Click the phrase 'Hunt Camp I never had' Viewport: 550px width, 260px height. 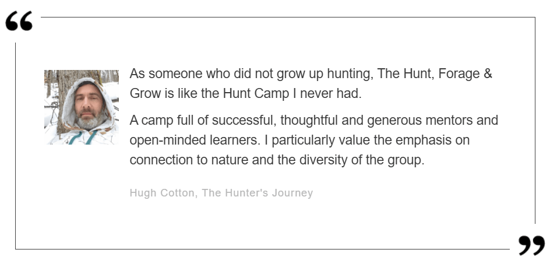(292, 94)
